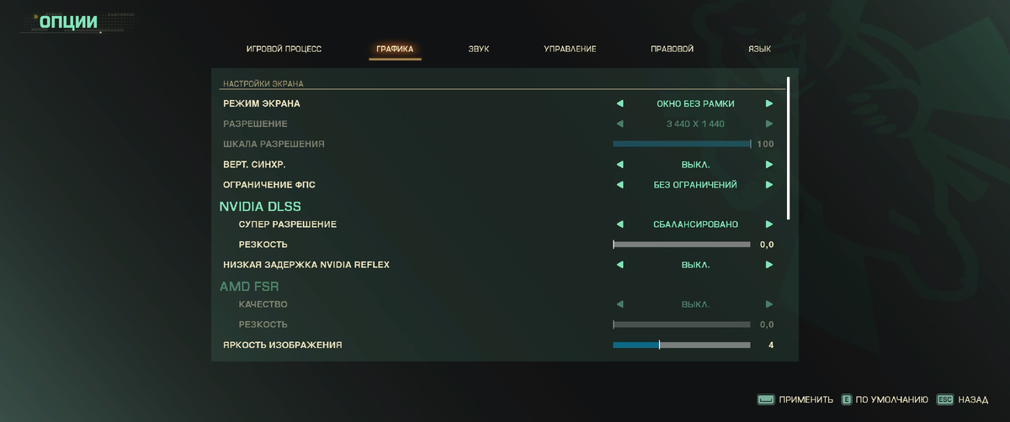Screen dimensions: 1010x422
Task: Click the AMD FSR section heading
Action: point(249,286)
